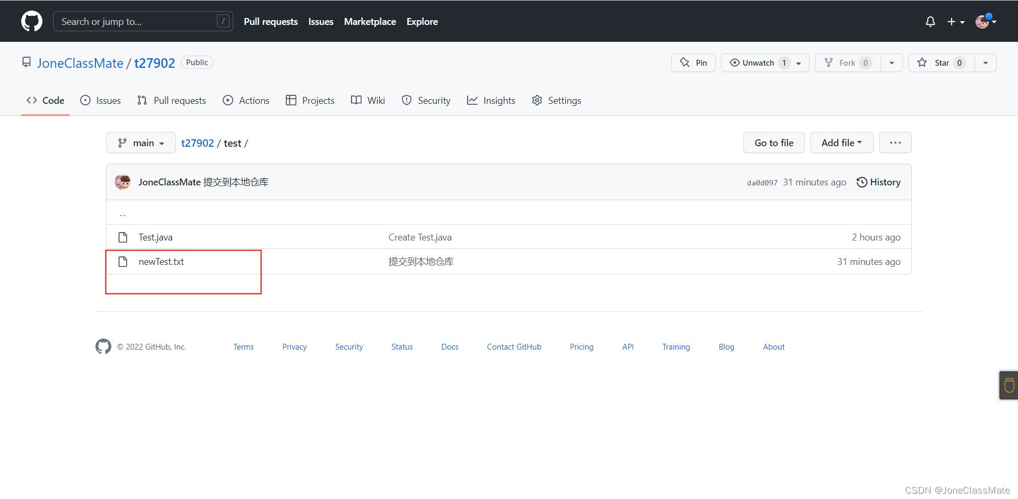The height and width of the screenshot is (499, 1018).
Task: Select the Code tab
Action: [46, 100]
